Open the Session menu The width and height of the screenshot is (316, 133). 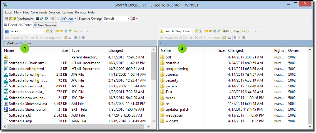[x=55, y=12]
